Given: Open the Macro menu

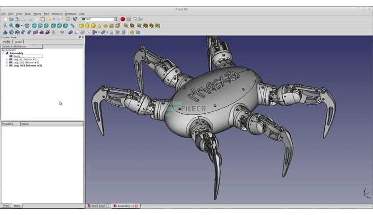Looking at the screenshot, I should click(37, 14).
